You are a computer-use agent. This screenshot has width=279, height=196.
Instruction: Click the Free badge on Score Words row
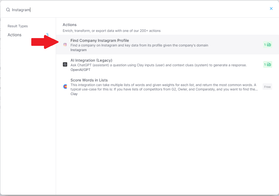tap(267, 87)
